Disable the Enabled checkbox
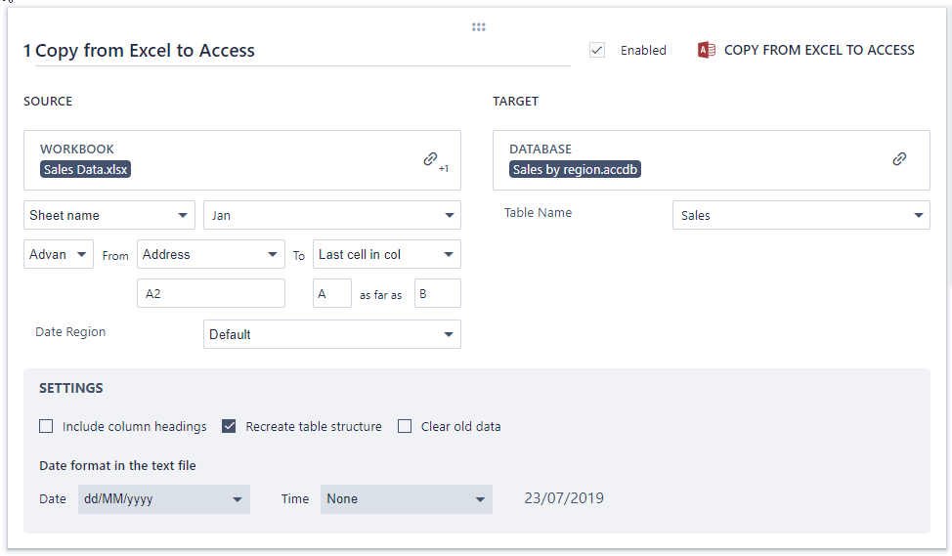 (x=597, y=50)
